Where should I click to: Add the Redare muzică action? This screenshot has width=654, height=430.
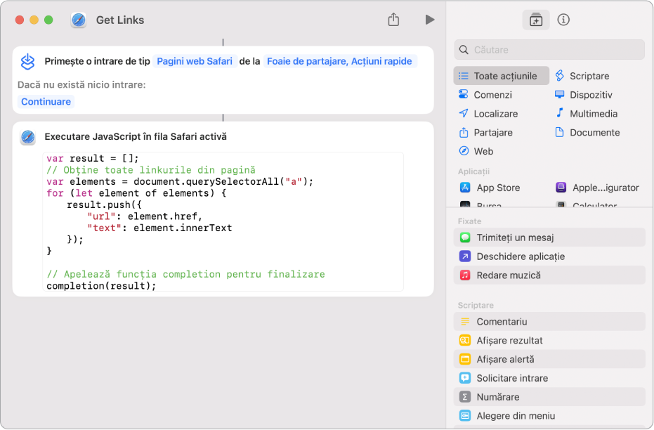click(x=549, y=275)
